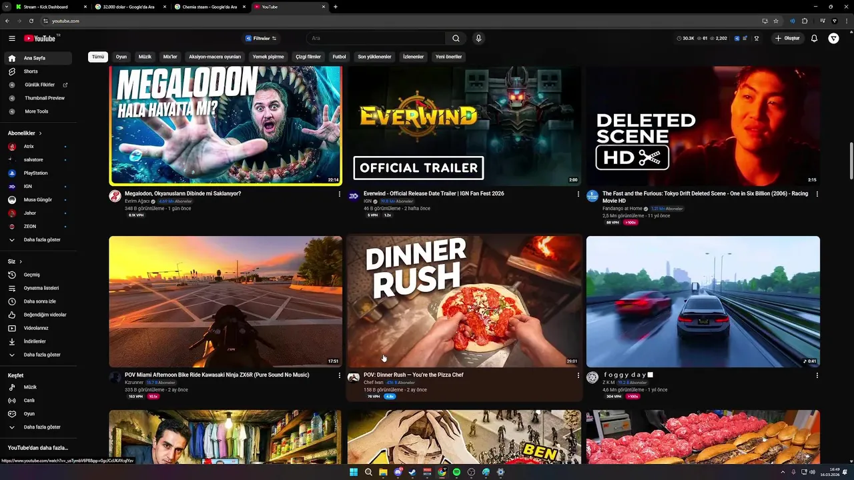This screenshot has height=480, width=854.
Task: Open Discord from the taskbar
Action: [398, 472]
